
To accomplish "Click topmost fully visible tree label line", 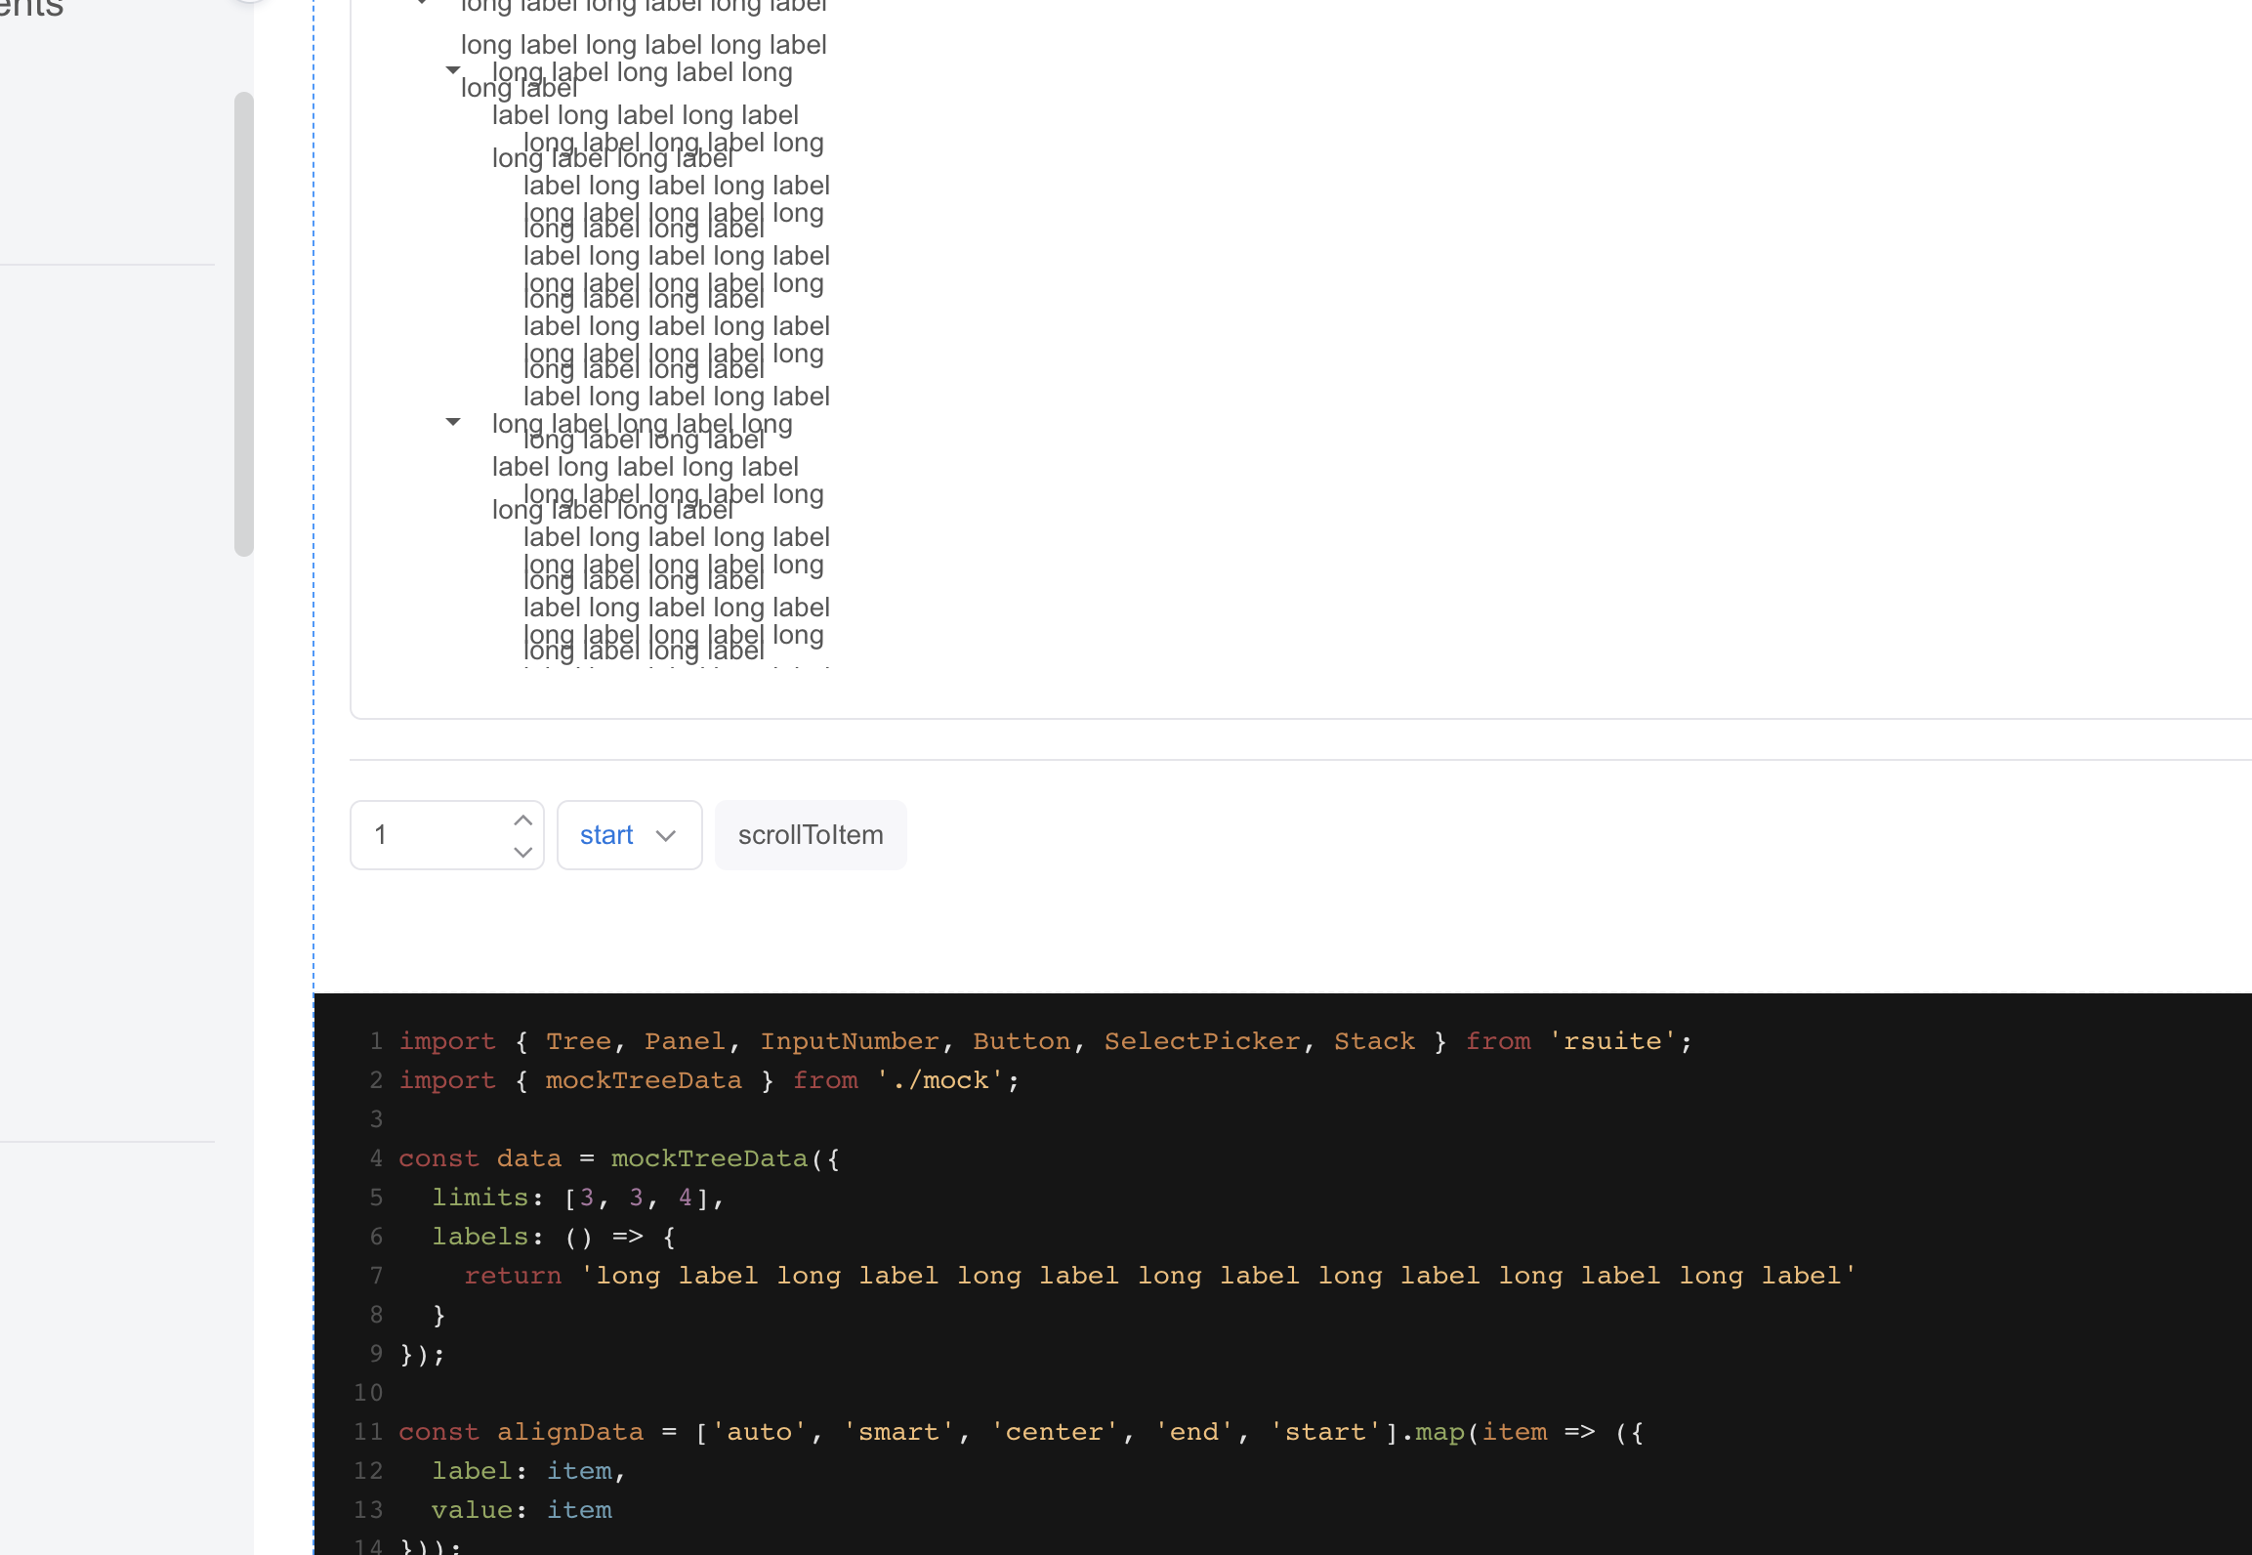I will tap(643, 45).
